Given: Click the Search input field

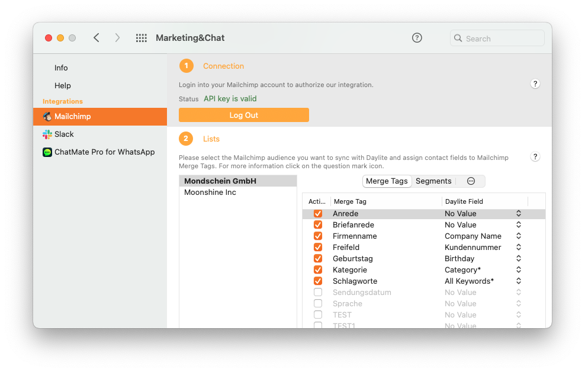Looking at the screenshot, I should tap(497, 38).
